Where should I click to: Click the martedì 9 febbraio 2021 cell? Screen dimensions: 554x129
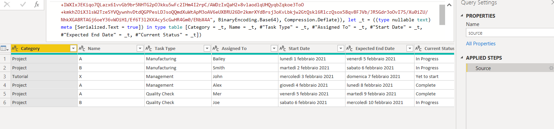[x=380, y=94]
